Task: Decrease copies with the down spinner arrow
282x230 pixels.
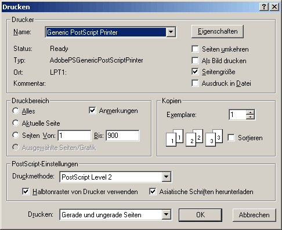Action: coord(251,117)
